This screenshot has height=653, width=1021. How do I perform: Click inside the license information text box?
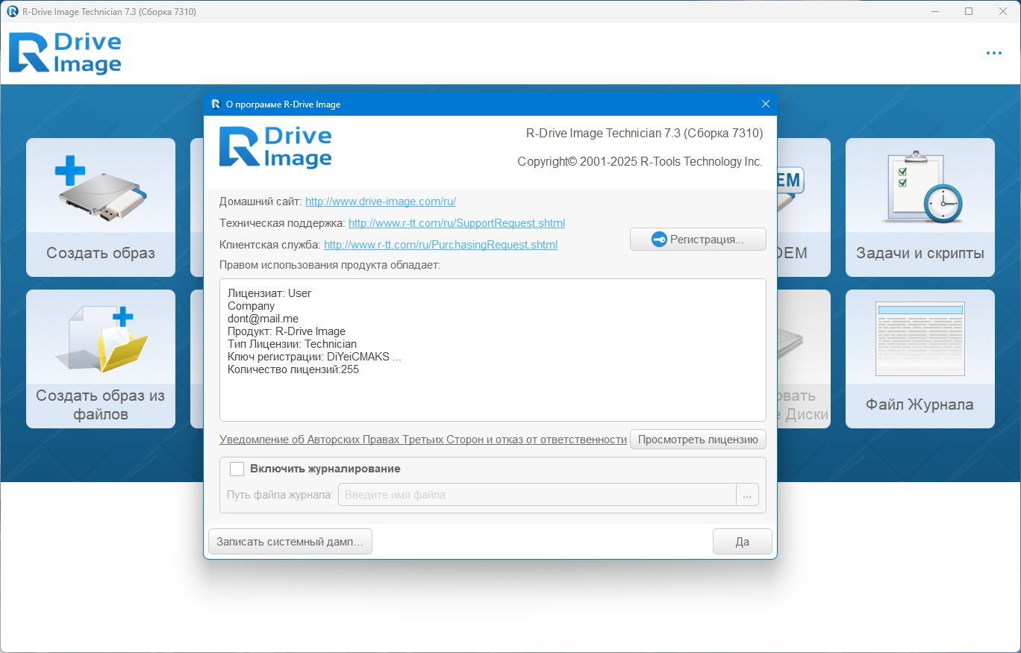493,396
